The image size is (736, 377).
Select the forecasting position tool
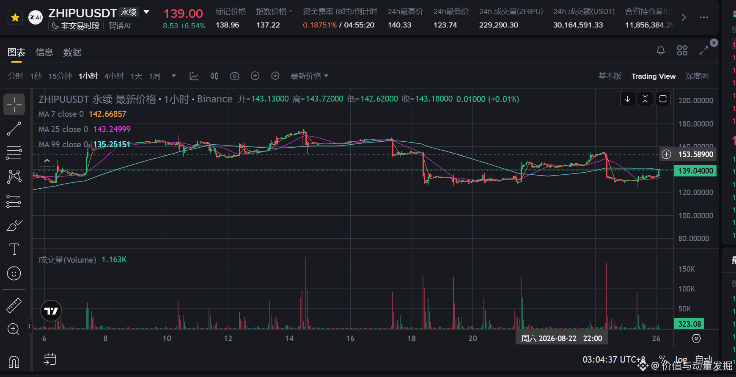coord(14,201)
